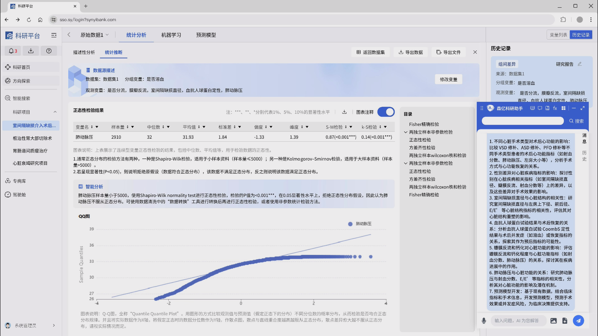Select the 统计推断 sub-tab
598x336 pixels.
pos(114,52)
